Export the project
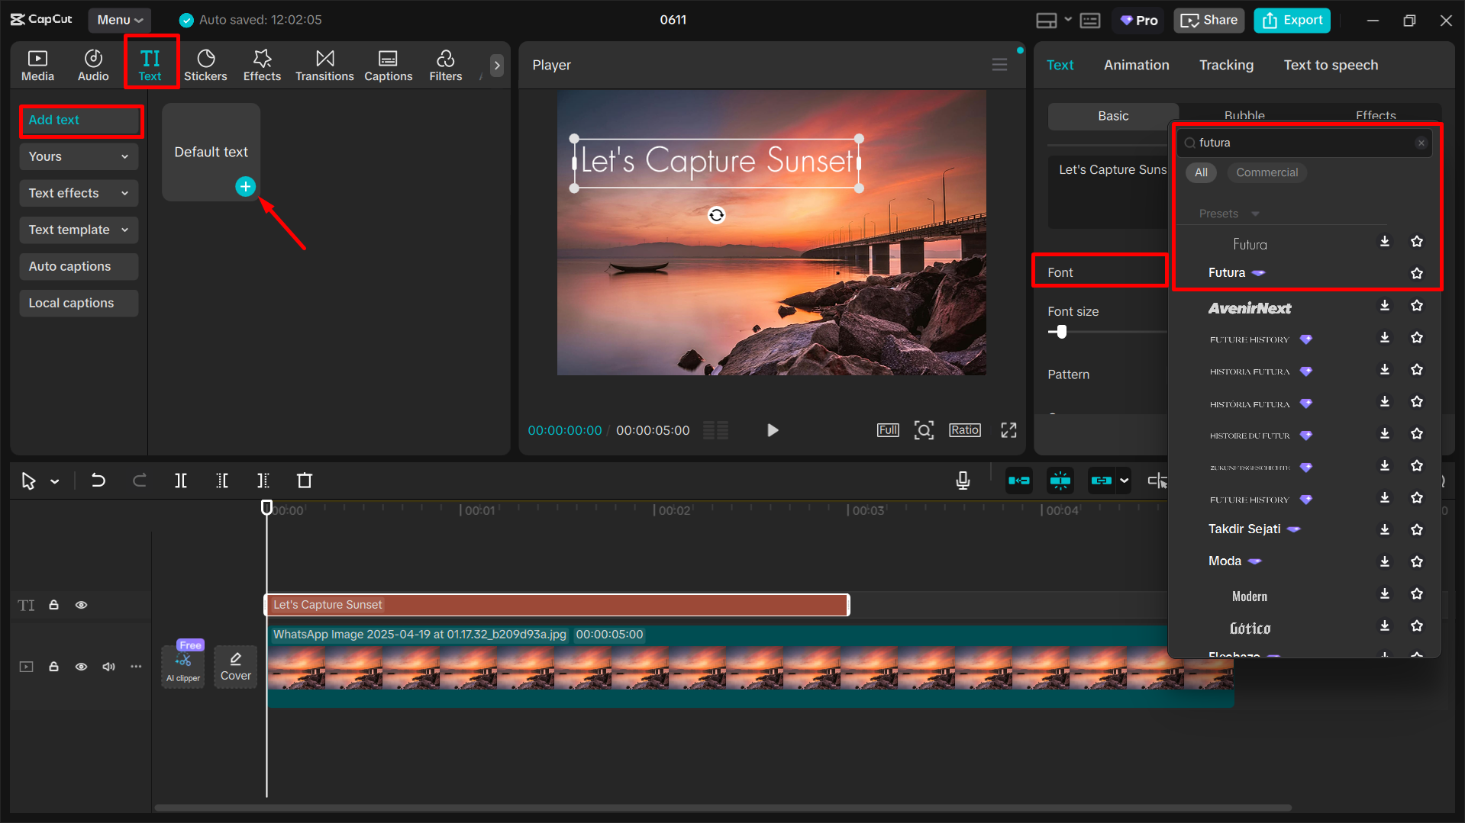The height and width of the screenshot is (823, 1465). click(1291, 20)
